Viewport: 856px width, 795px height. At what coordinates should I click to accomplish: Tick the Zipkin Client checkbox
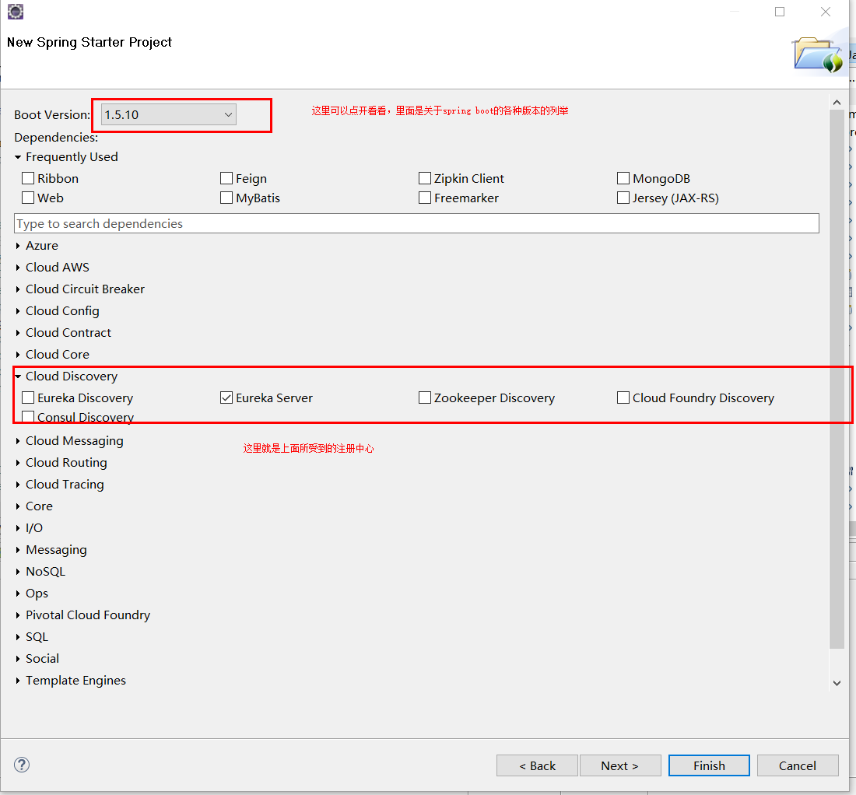coord(425,178)
